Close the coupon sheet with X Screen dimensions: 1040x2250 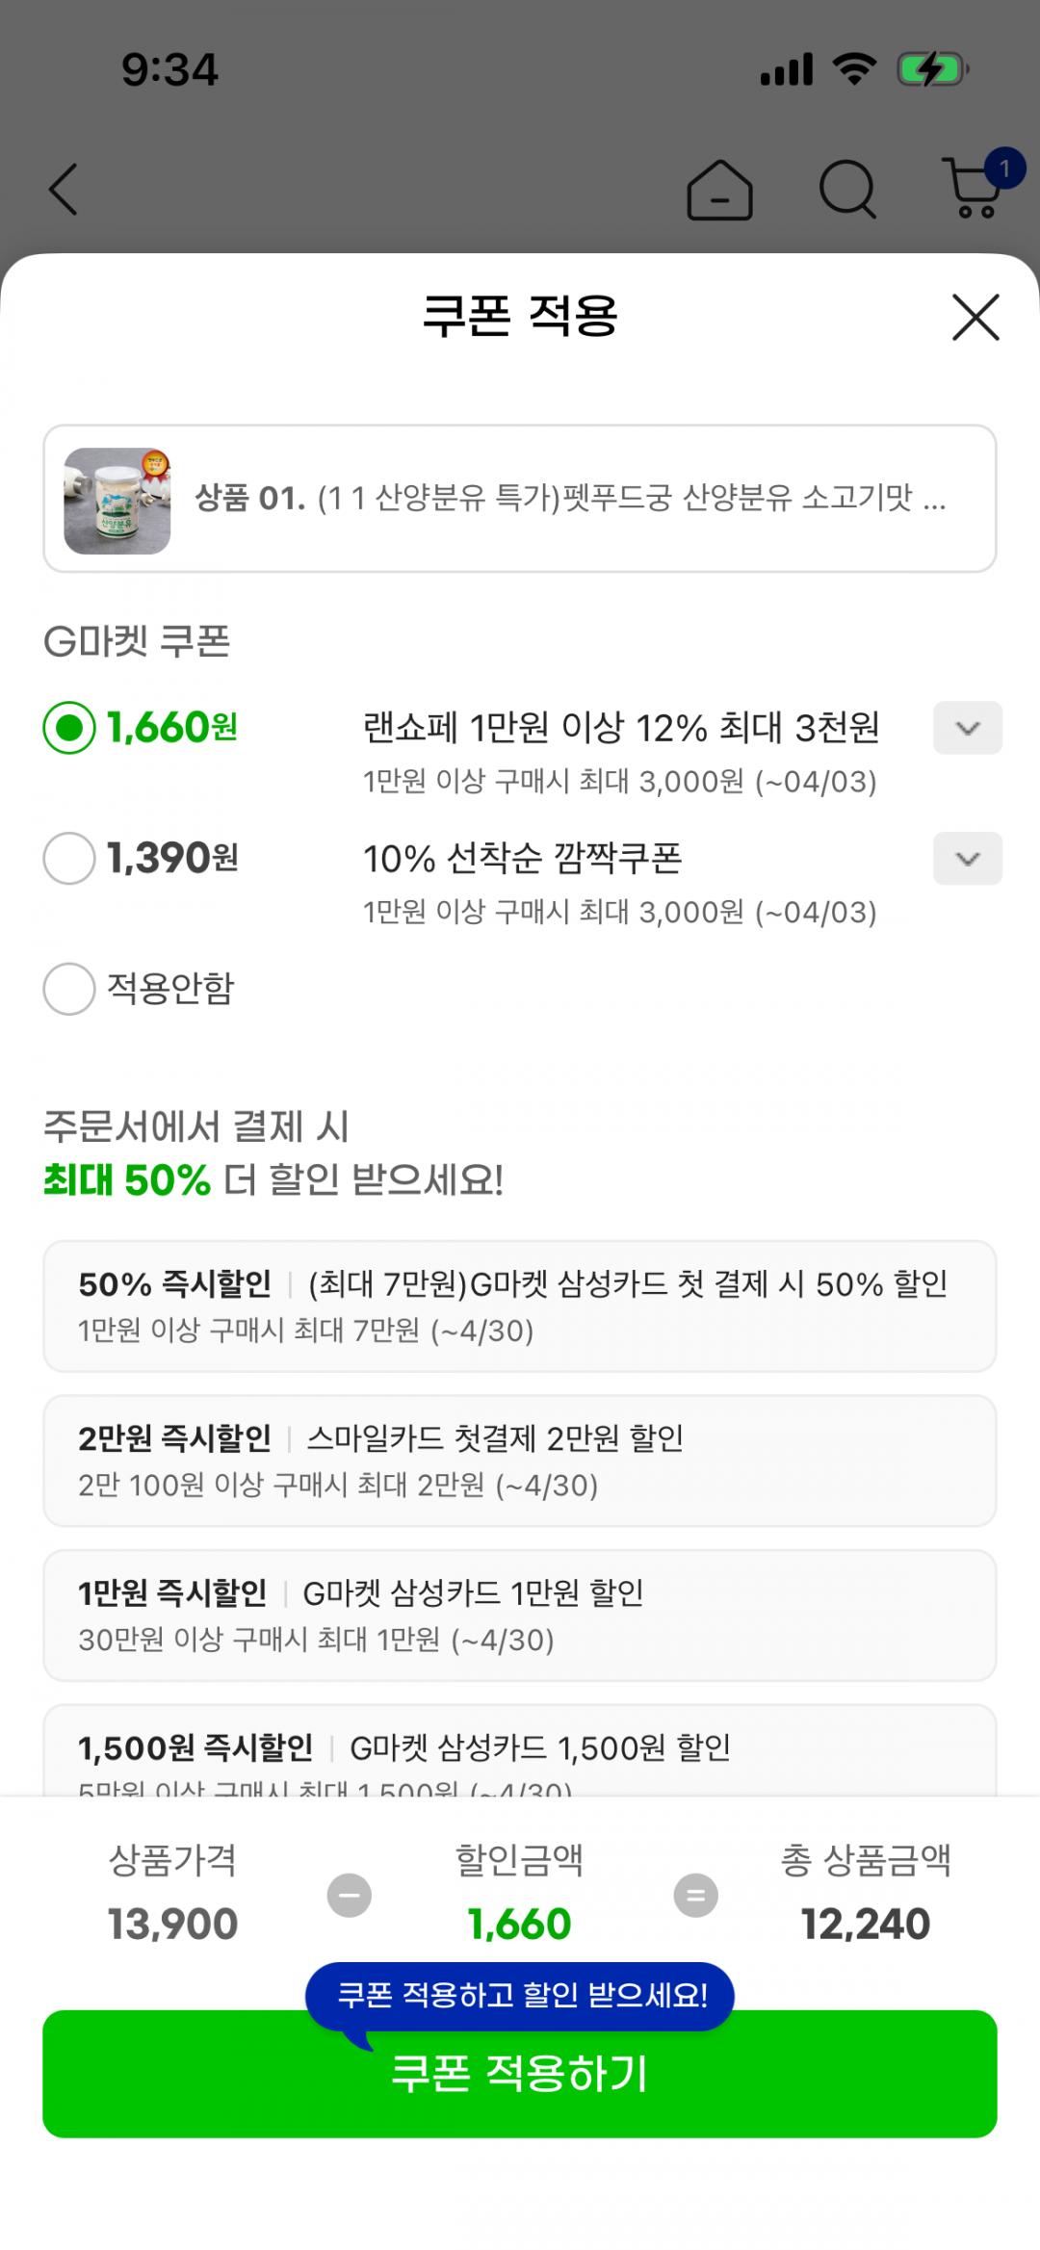click(x=975, y=317)
